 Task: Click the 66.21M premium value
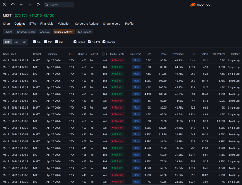point(179,60)
